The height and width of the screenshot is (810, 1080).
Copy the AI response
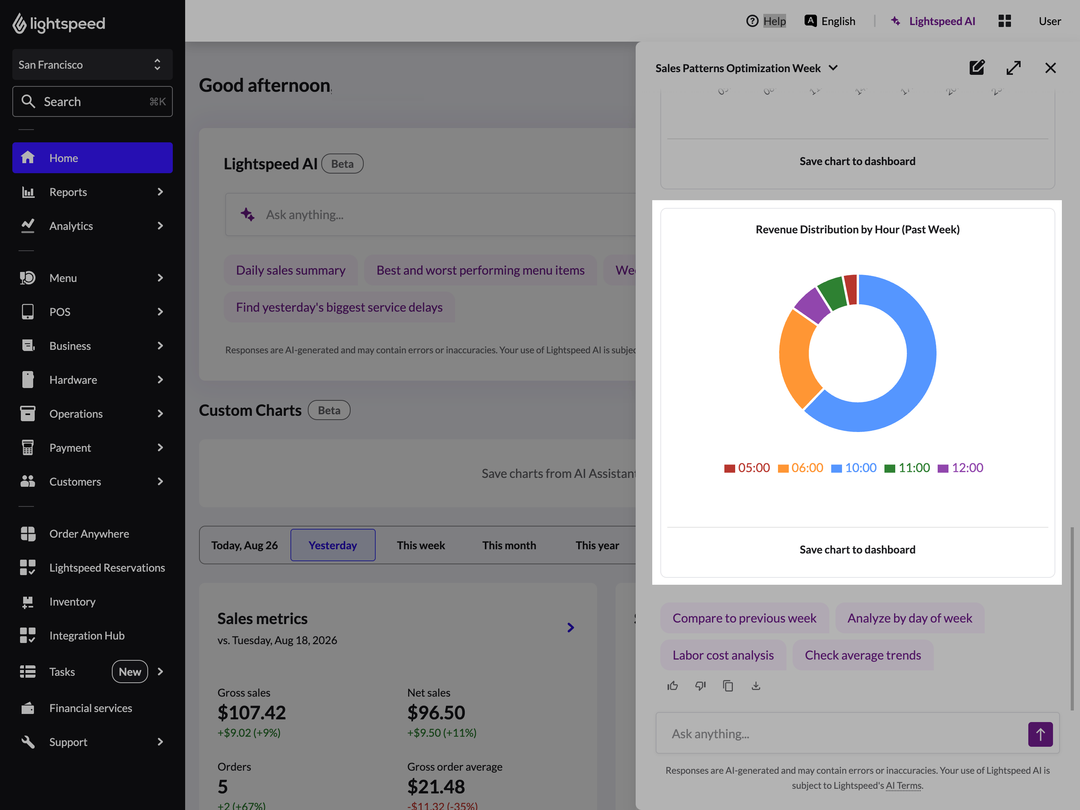(x=728, y=686)
